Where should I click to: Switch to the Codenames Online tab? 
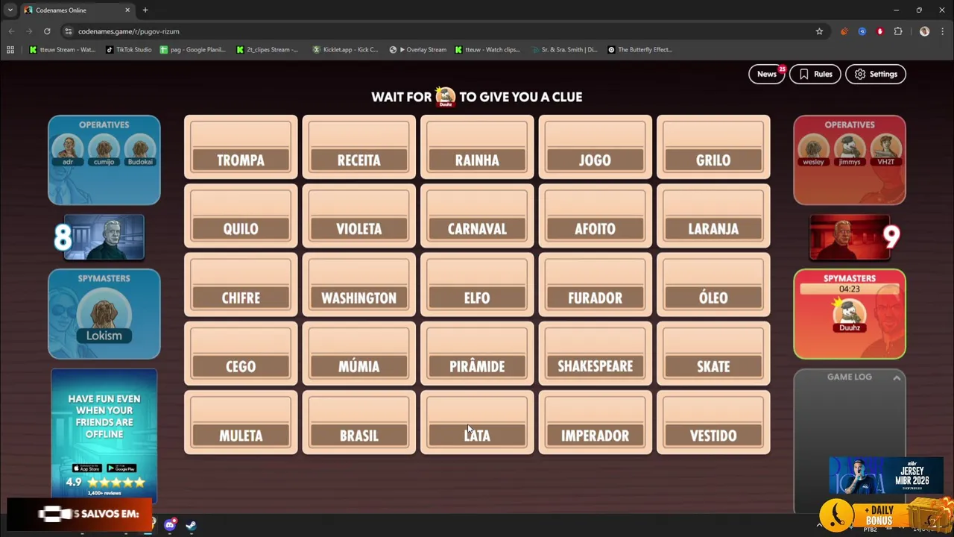pyautogui.click(x=77, y=10)
